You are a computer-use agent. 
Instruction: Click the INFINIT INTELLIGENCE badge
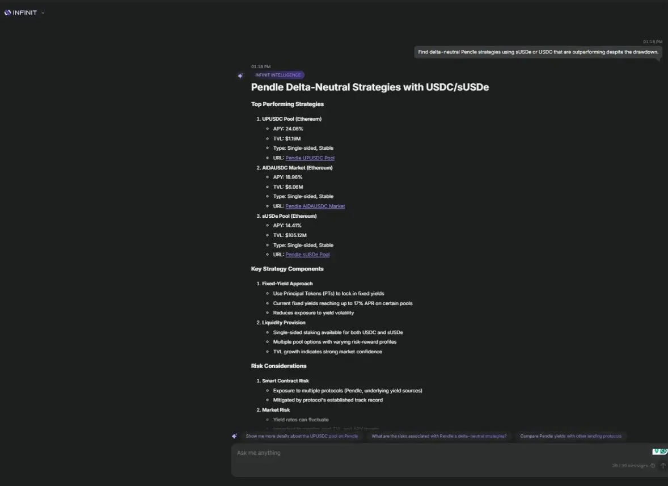pos(278,75)
